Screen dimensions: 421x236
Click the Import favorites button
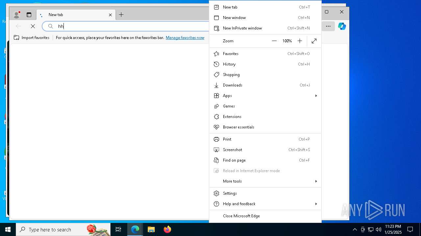click(x=32, y=38)
